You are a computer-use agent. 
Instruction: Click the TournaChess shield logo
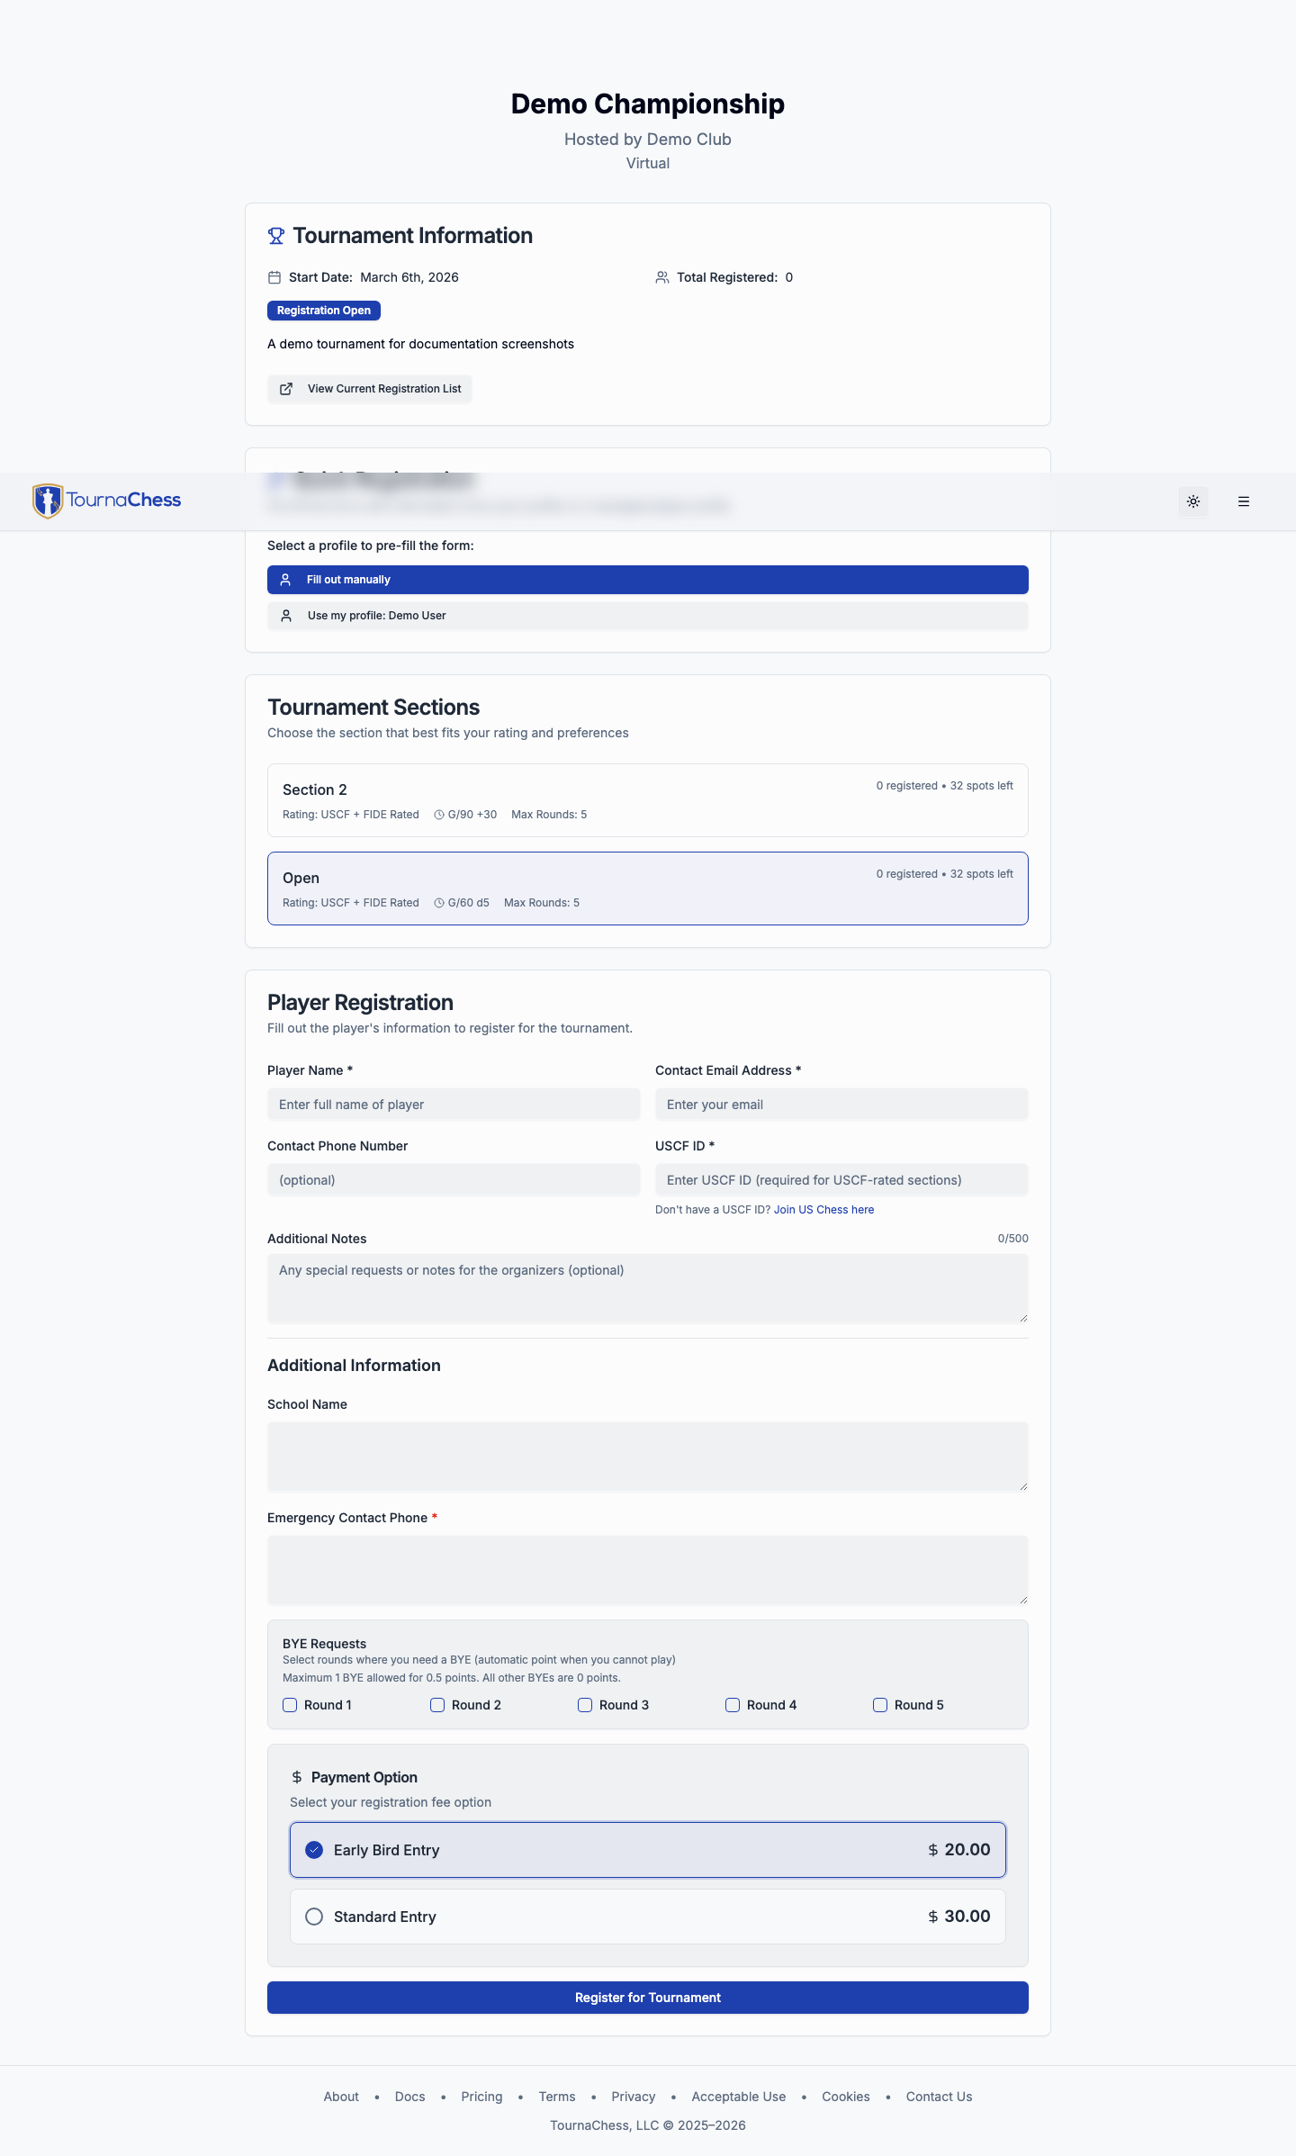[48, 501]
